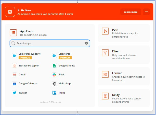Click "Do something in an app" subtitle
156x115 pixels.
33,35
